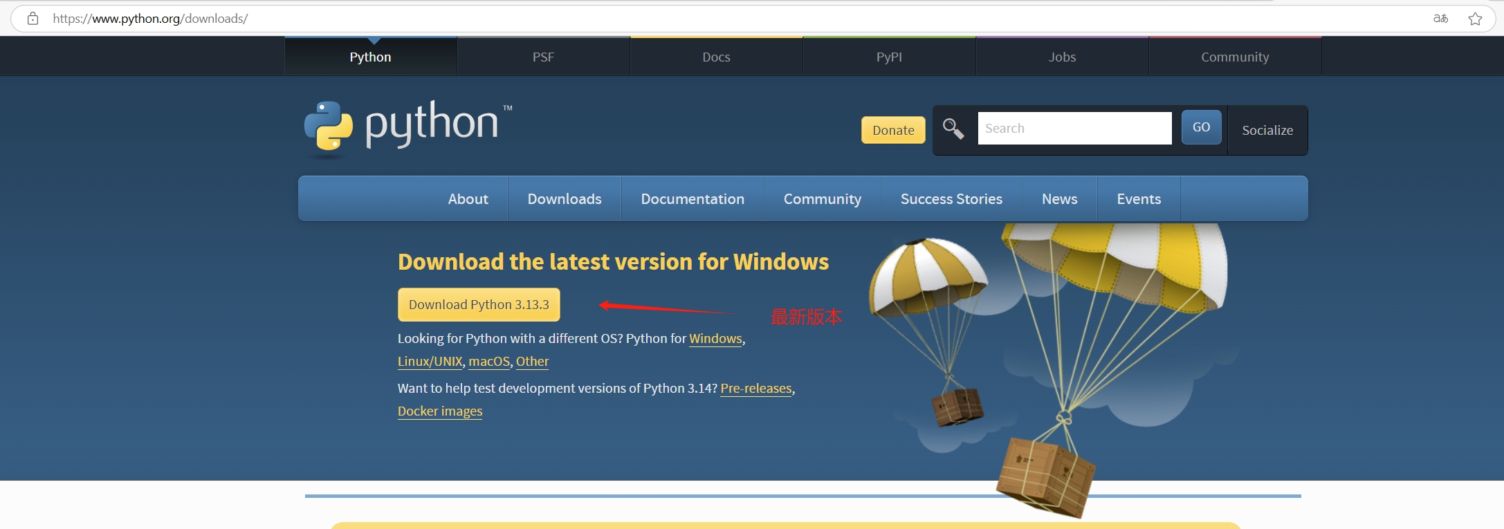The height and width of the screenshot is (529, 1504).
Task: Open the Docker images link
Action: point(440,411)
